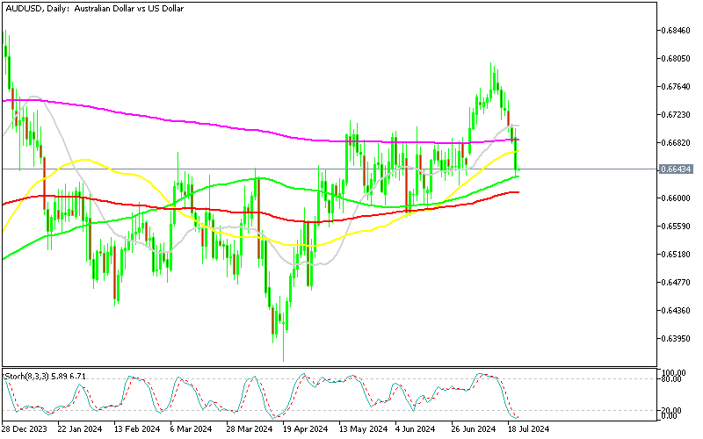Image resolution: width=703 pixels, height=439 pixels.
Task: Click the 28 Dec 2023 date label
Action: click(x=25, y=429)
